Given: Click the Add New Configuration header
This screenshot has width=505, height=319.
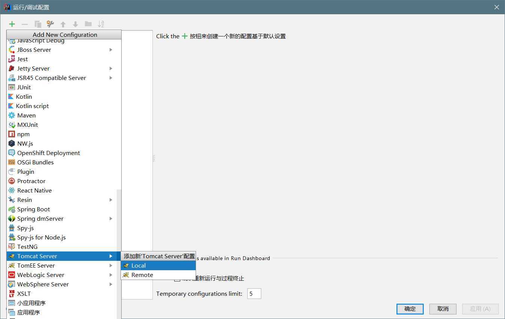Looking at the screenshot, I should [64, 35].
